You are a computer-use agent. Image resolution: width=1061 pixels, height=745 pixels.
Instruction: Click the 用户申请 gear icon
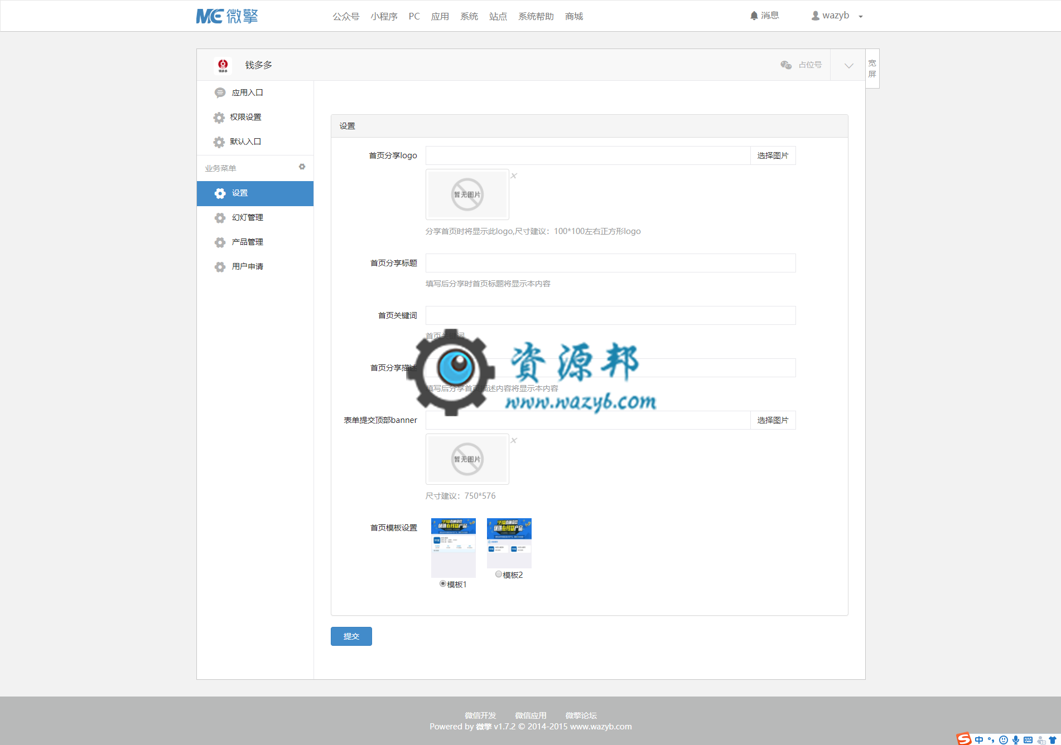coord(220,267)
